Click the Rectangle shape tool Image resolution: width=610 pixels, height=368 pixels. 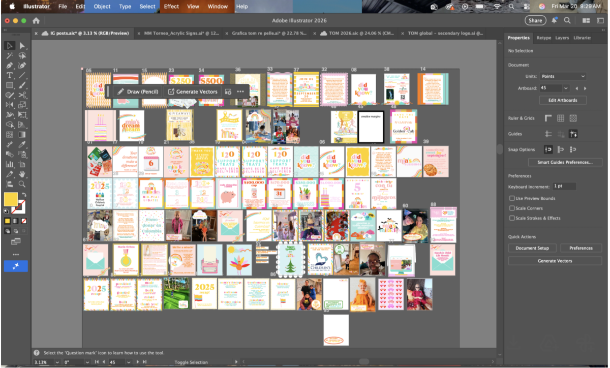tap(10, 85)
